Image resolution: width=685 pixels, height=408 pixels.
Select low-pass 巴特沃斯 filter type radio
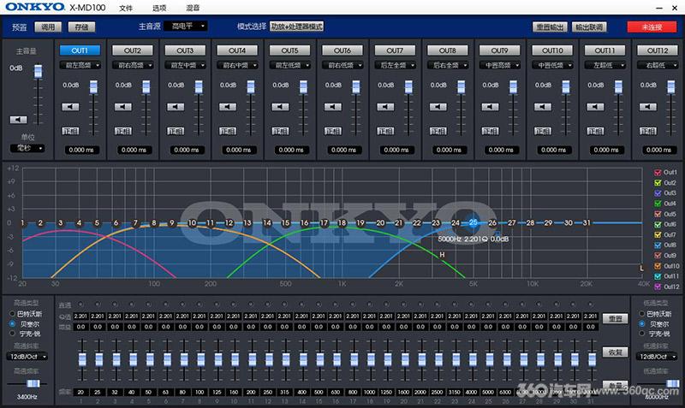(642, 314)
